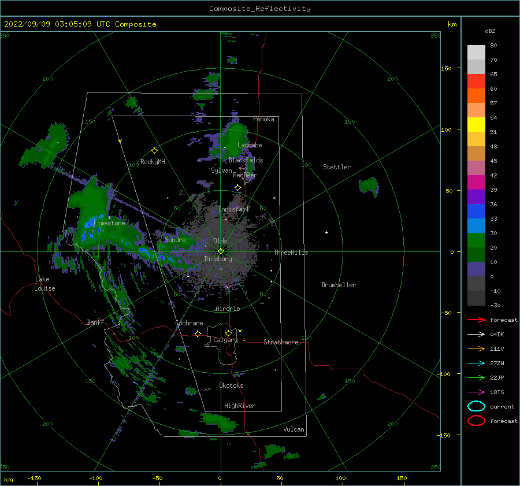Click the Airdrie label

pyautogui.click(x=228, y=309)
